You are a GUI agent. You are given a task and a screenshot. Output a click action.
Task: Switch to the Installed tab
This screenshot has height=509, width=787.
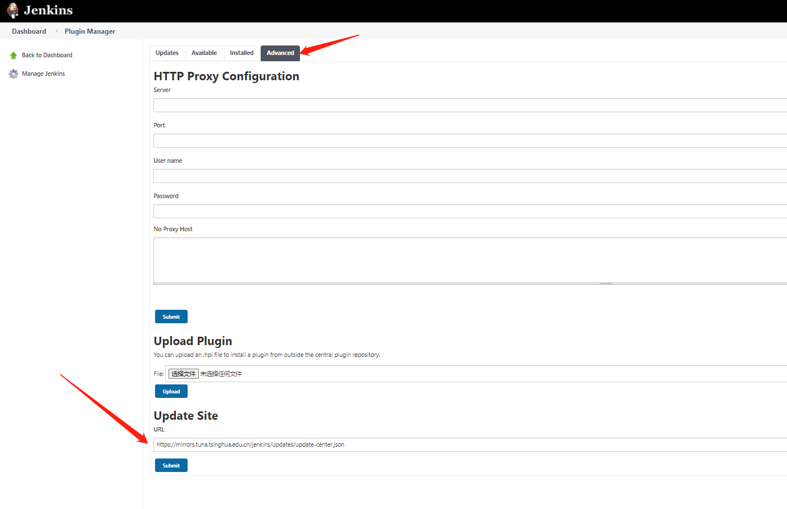(242, 53)
